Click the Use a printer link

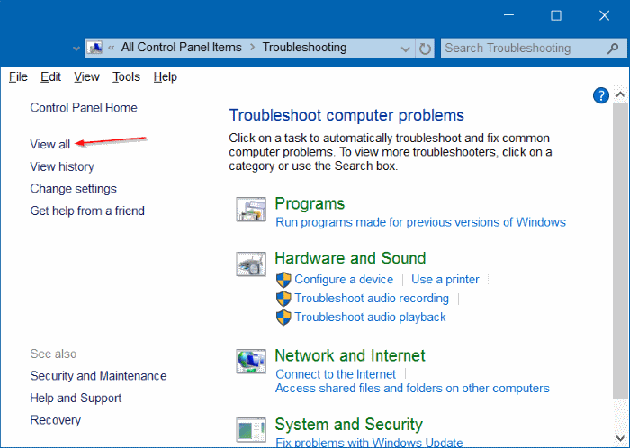tap(445, 280)
